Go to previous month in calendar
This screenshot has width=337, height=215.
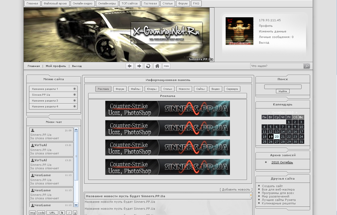point(269,112)
